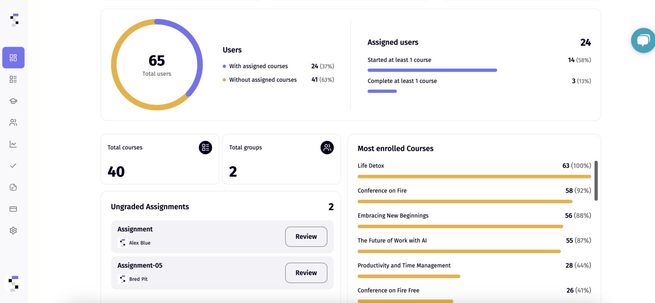The image size is (655, 303).
Task: Click the Most enrolled Courses scrollbar
Action: tap(596, 181)
